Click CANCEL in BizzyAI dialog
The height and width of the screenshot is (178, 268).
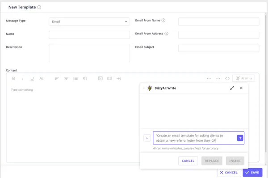[188, 161]
